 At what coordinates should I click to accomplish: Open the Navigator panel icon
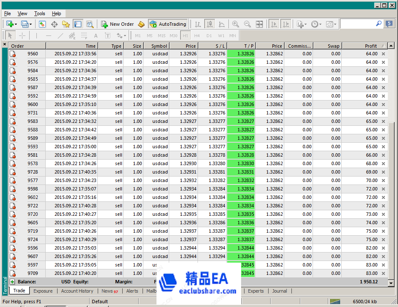click(66, 24)
